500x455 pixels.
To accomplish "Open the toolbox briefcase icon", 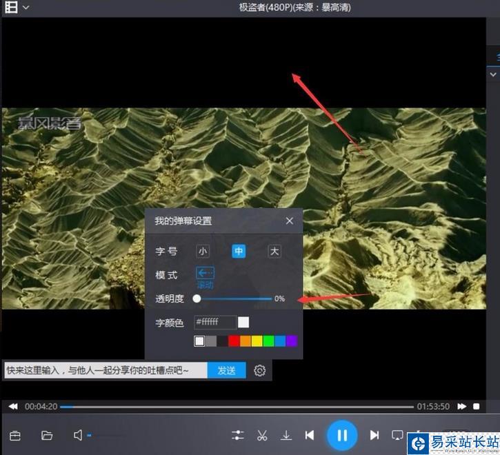I will click(15, 435).
